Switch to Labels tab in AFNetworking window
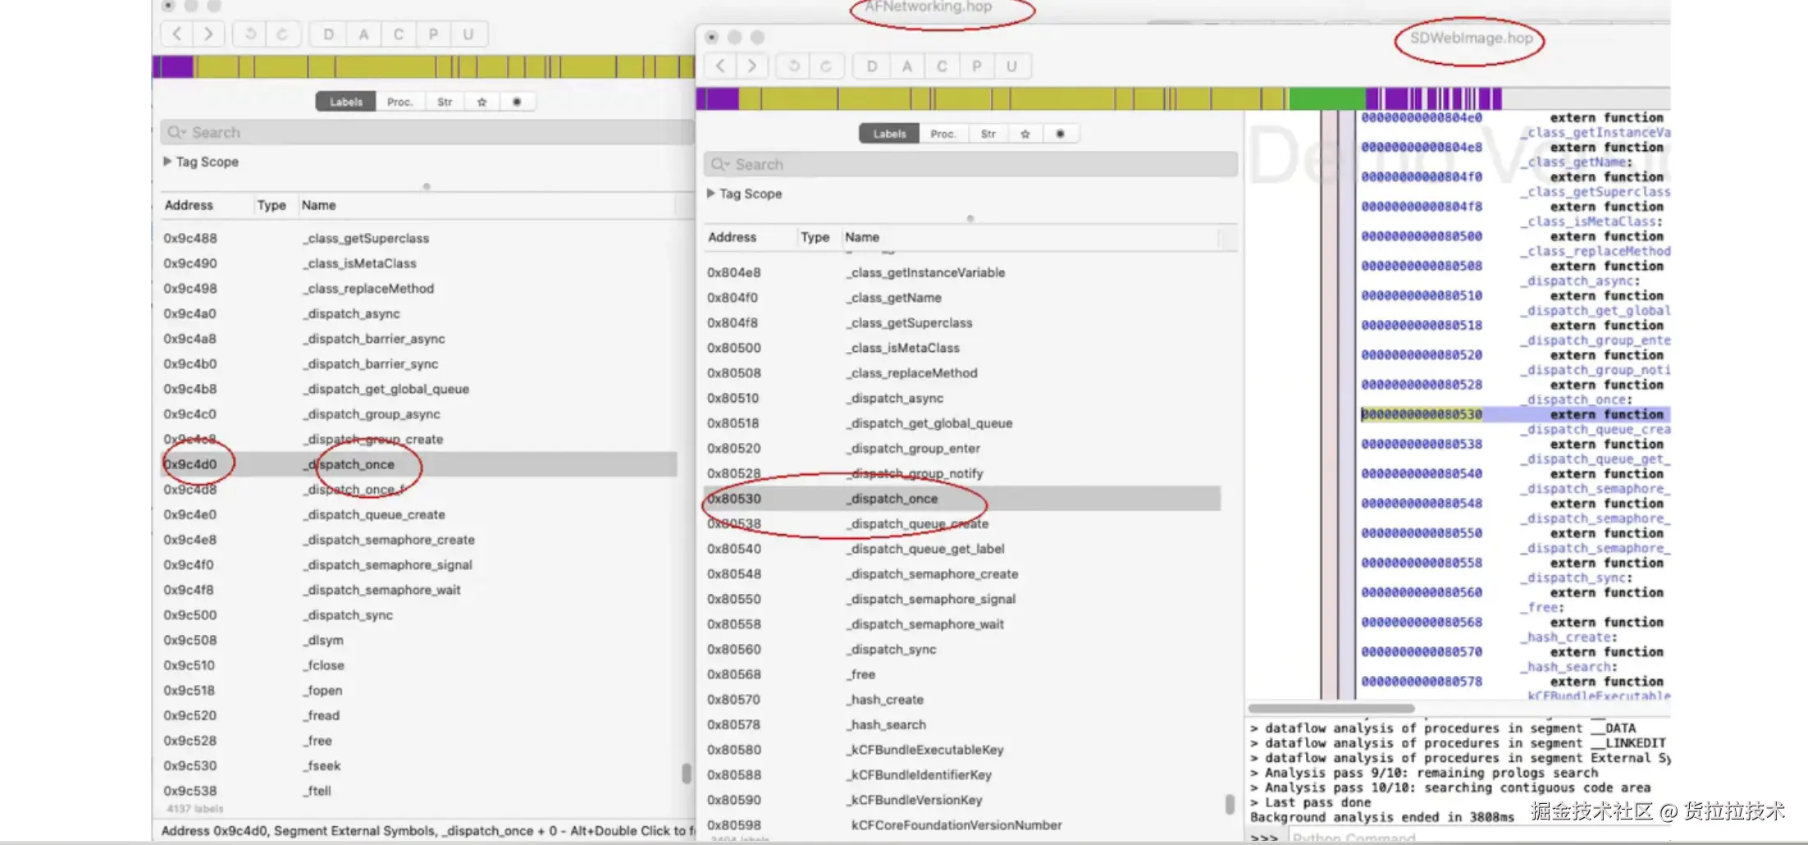The height and width of the screenshot is (845, 1808). click(346, 102)
